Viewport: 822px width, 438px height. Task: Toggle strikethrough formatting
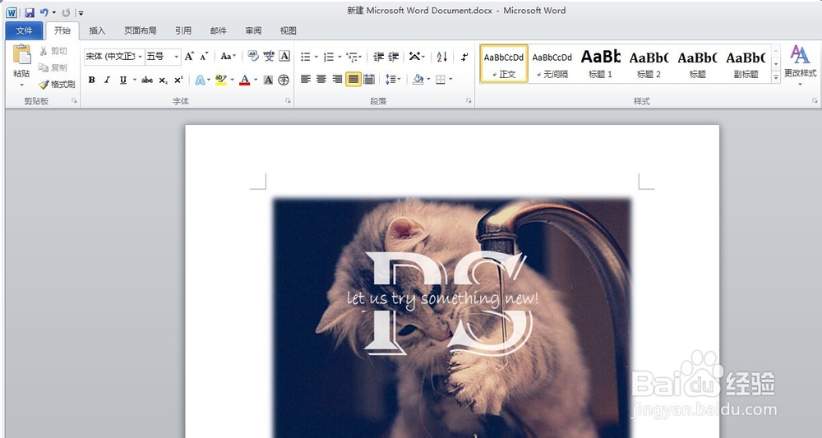147,81
